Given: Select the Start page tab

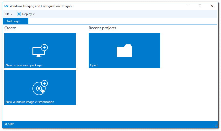Looking at the screenshot, I should (x=16, y=21).
